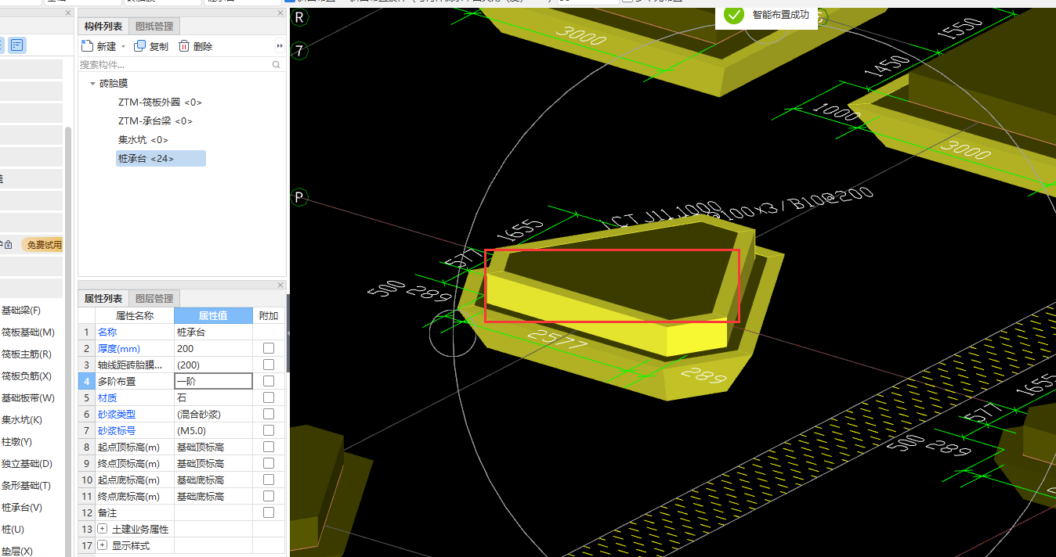Click the 免费试用 badge

click(x=44, y=245)
